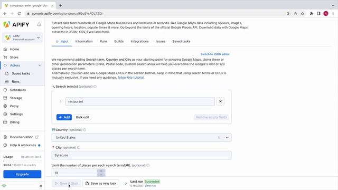
Task: Click the Bulk edit button
Action: [82, 117]
